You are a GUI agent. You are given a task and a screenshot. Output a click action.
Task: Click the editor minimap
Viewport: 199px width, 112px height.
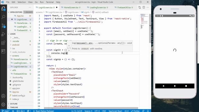144,21
